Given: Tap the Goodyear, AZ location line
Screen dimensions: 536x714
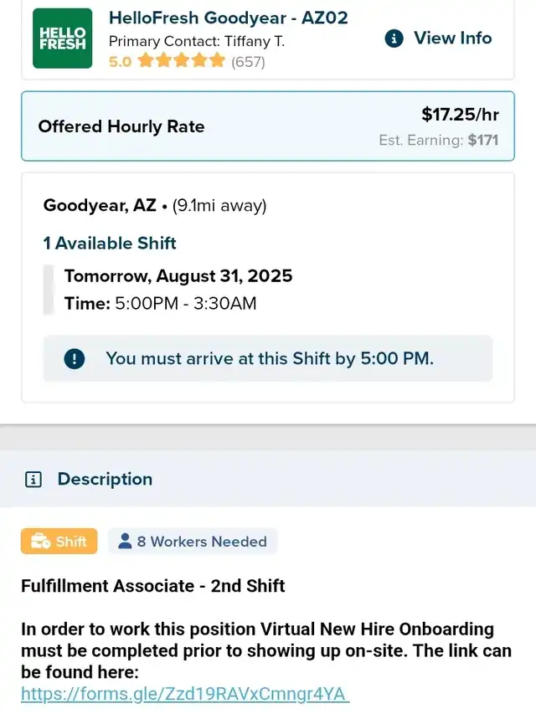Looking at the screenshot, I should click(155, 205).
